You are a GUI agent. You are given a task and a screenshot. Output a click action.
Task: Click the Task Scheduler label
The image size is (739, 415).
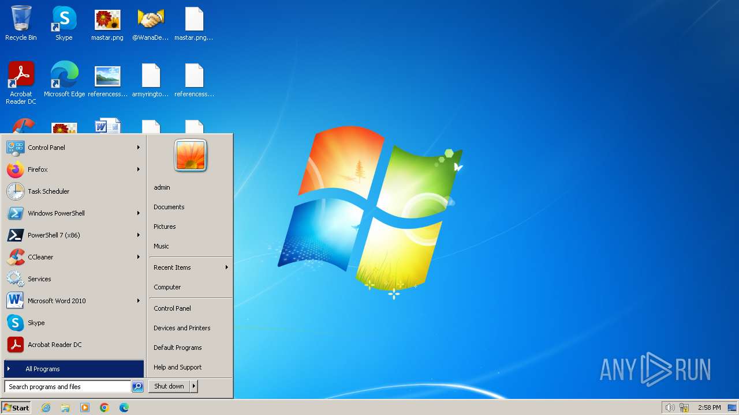(48, 191)
